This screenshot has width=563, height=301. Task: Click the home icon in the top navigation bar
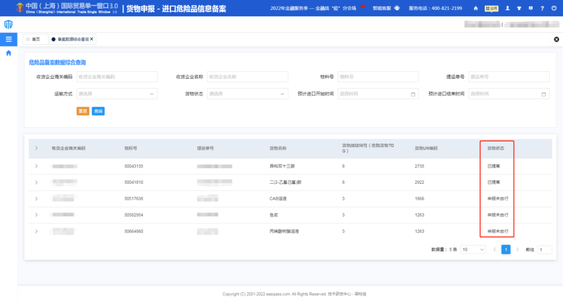pos(475,8)
